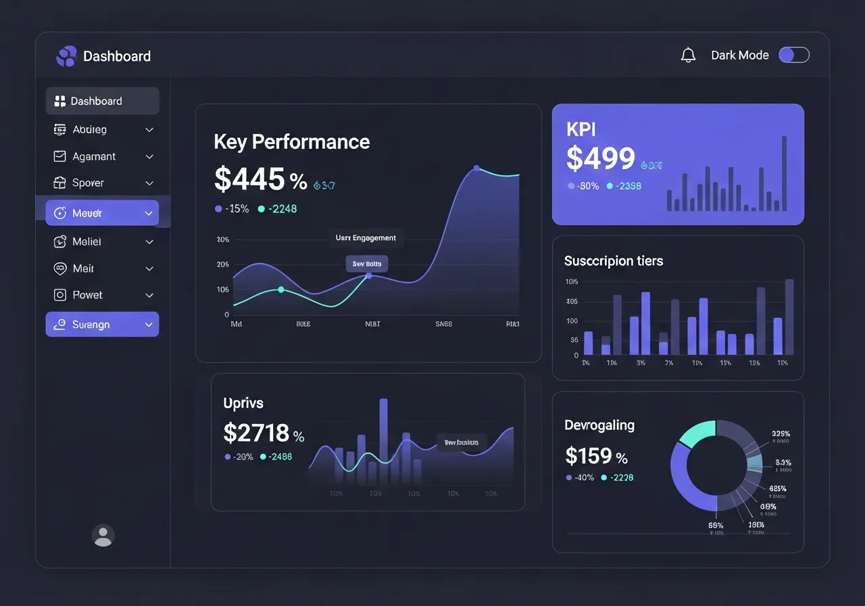Image resolution: width=865 pixels, height=606 pixels.
Task: Open the Powet menu item
Action: point(103,295)
